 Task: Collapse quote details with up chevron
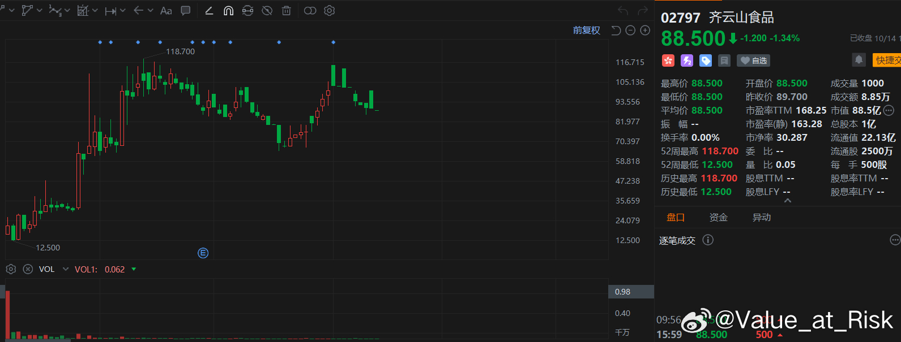(787, 201)
